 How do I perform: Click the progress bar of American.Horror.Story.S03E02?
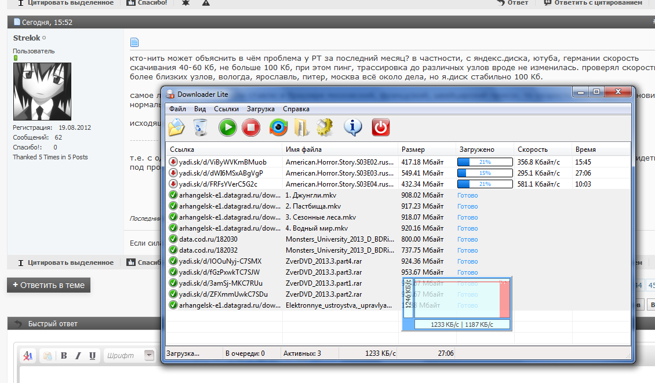point(485,162)
